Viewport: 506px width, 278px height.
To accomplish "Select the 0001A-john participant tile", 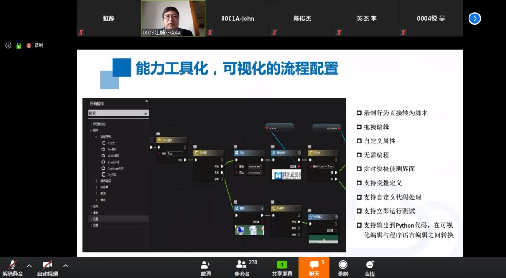I will pos(238,19).
